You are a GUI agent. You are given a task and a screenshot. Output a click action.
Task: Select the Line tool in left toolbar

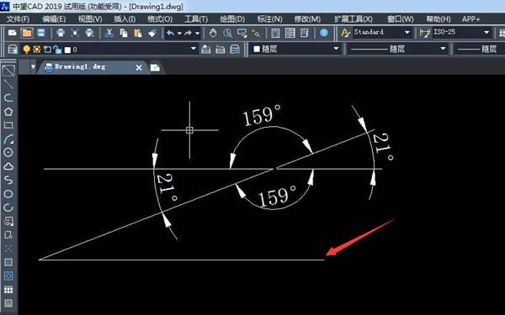click(8, 71)
